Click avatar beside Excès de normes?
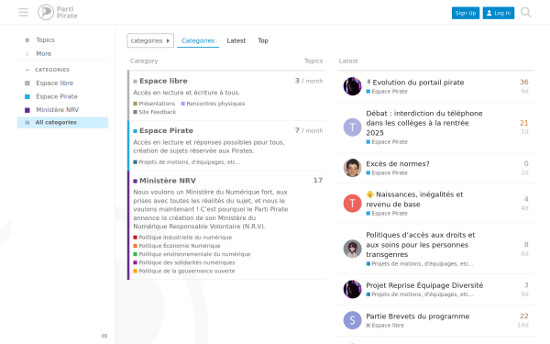The image size is (550, 344). tap(352, 168)
